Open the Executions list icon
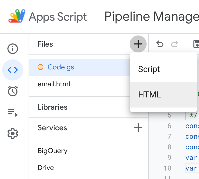Screen dimensions: 199x179 pos(13,113)
